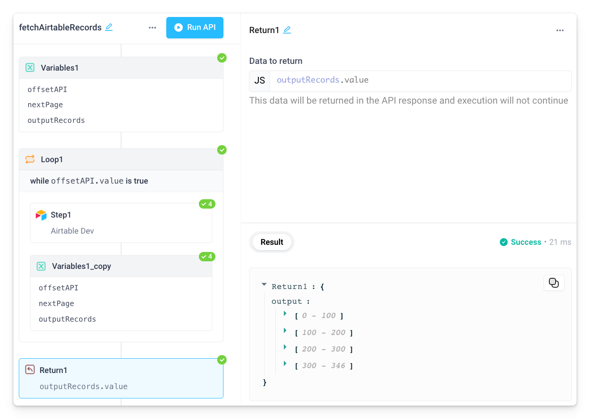Click the JS language icon in Data to return

[x=259, y=81]
